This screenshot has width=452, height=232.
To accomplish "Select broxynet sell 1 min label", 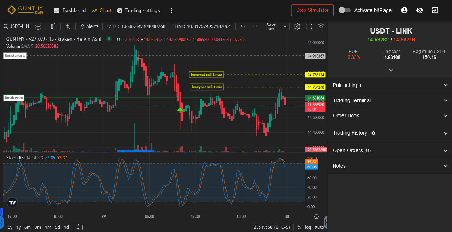I will (207, 87).
